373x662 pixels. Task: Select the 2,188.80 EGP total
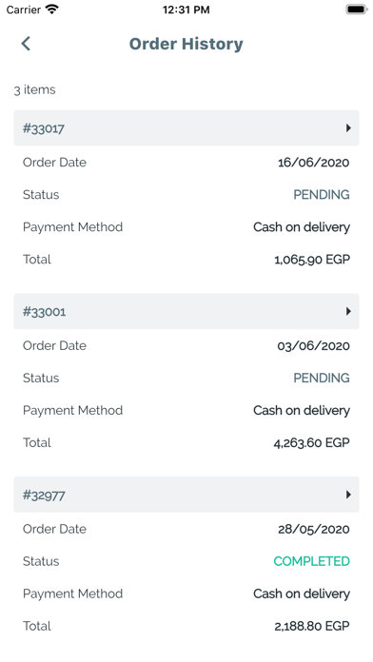312,626
